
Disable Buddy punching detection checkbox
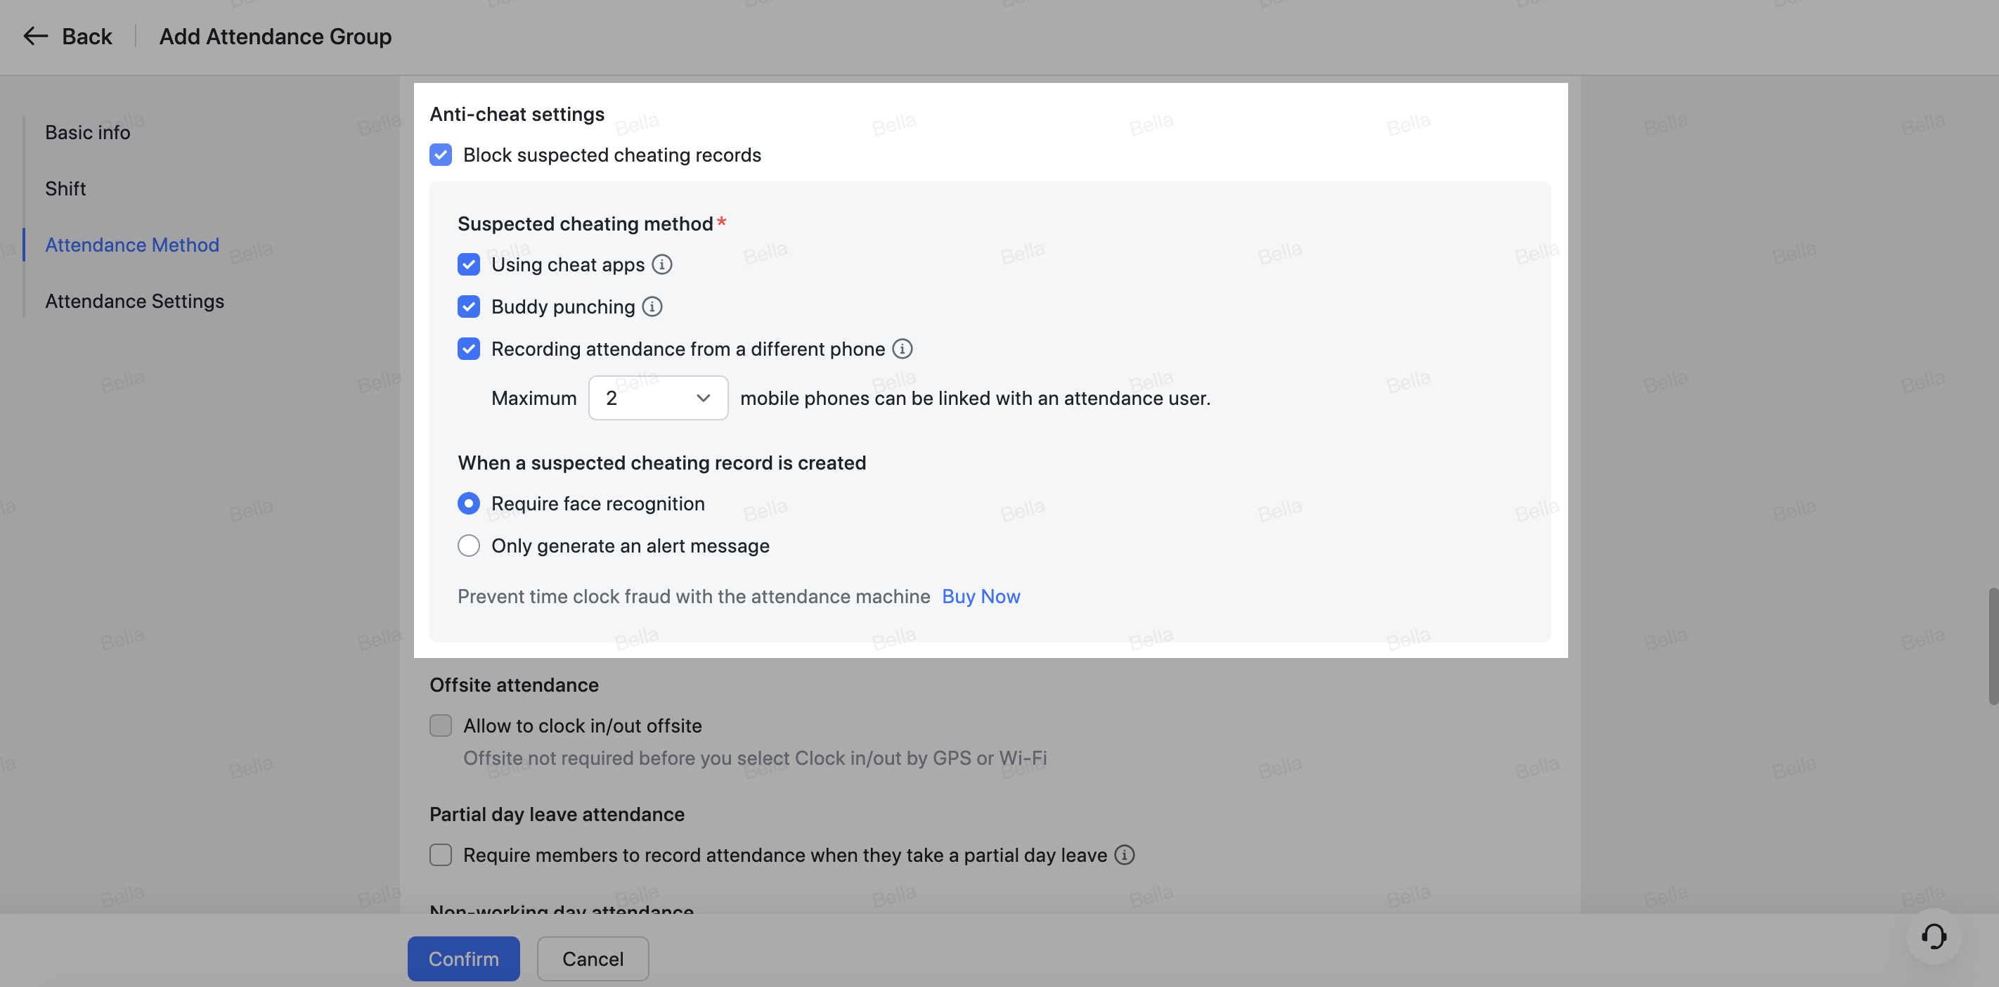469,307
